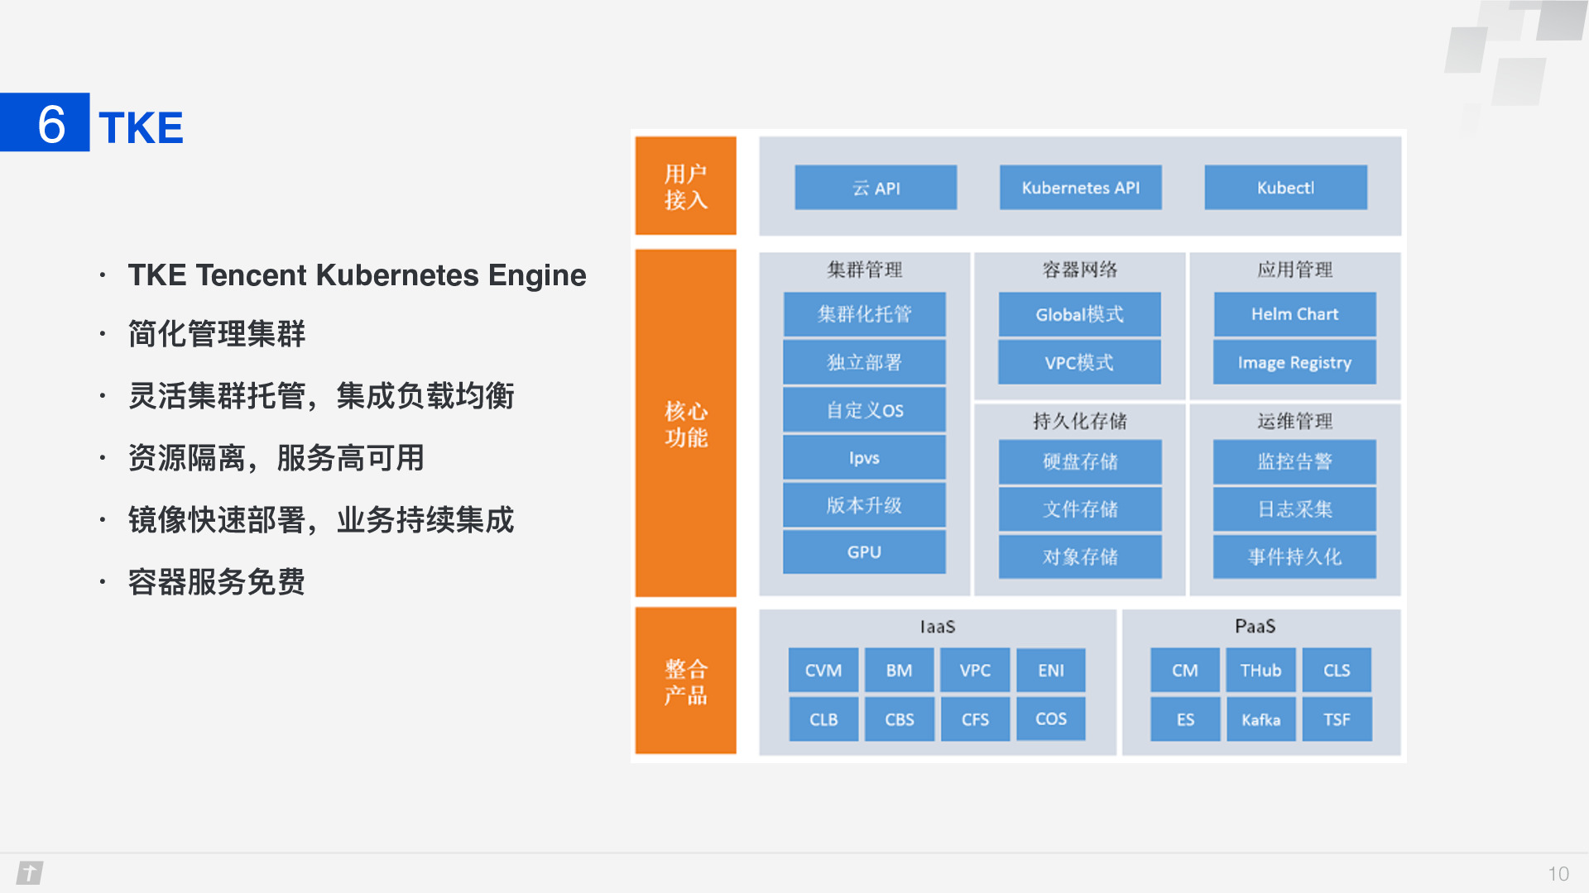Click bullet '镜像快速部署，业务持续集成'
Screen dimensions: 1589x893
(321, 520)
